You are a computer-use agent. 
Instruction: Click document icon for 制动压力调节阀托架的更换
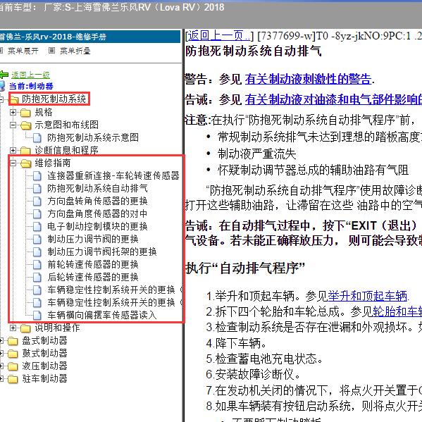[x=37, y=252]
